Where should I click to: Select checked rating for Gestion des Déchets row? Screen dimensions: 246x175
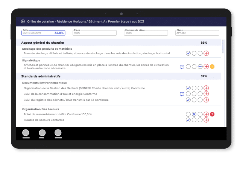[188, 88]
